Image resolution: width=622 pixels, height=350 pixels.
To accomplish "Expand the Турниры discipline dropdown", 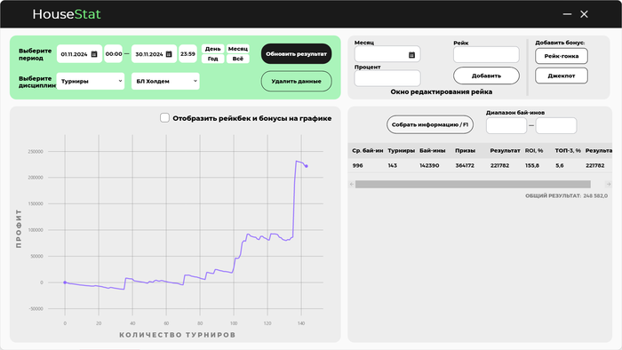I will [91, 81].
